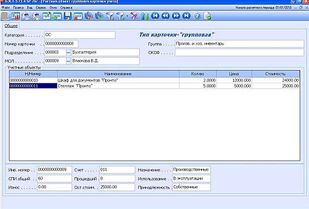The image size is (309, 209).
Task: Click the Прошедший field
Action: (117, 178)
